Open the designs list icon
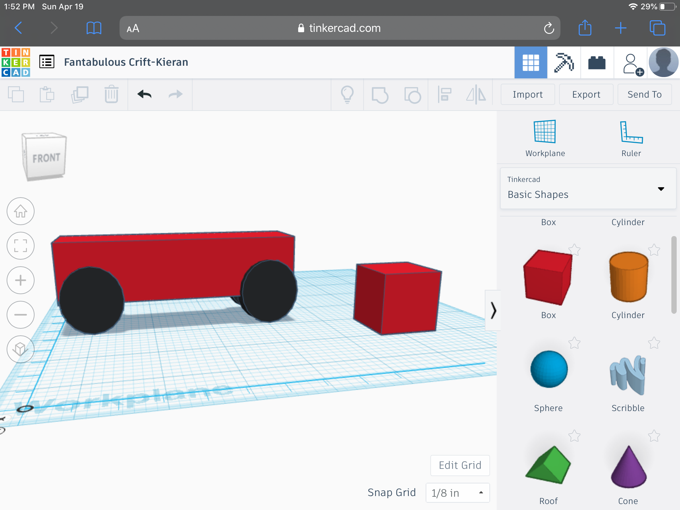Screen dimensions: 680x510 47,62
